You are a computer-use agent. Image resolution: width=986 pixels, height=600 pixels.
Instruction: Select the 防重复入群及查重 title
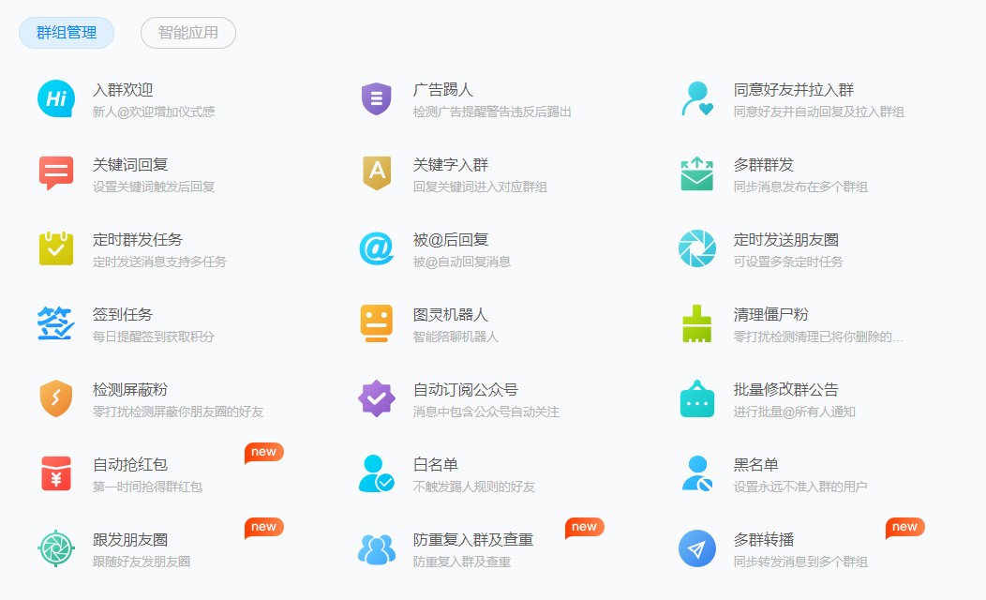[473, 540]
